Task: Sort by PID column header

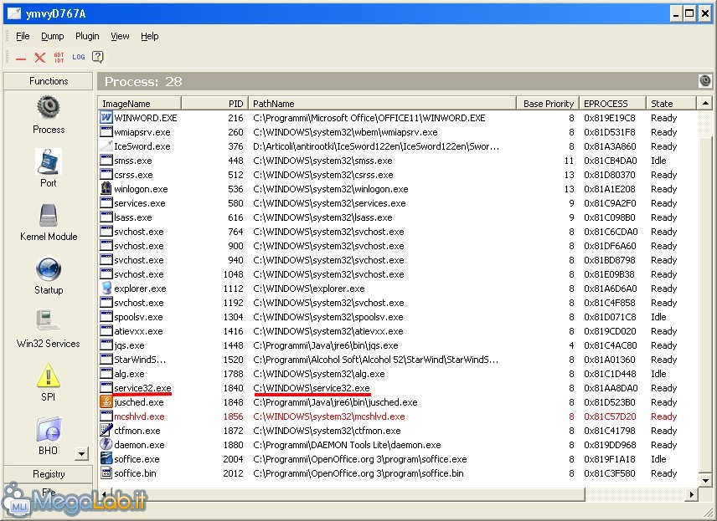Action: click(214, 104)
